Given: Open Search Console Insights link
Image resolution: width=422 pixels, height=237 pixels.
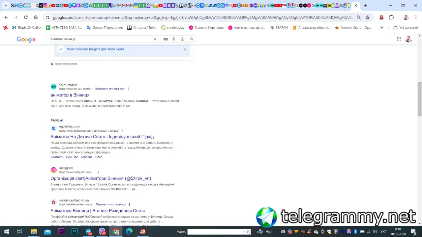Looking at the screenshot, I should [95, 49].
